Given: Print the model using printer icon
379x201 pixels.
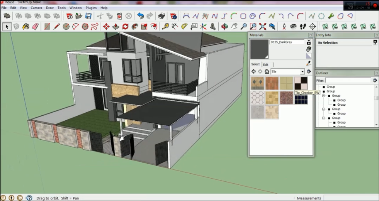Looking at the screenshot, I should tap(161, 16).
